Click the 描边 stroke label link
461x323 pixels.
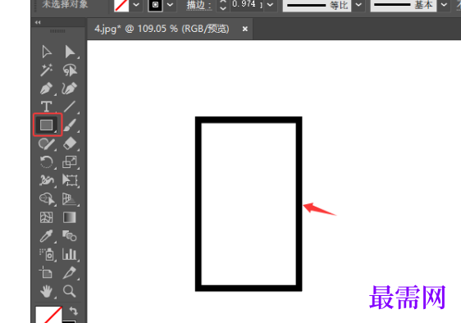tap(199, 5)
